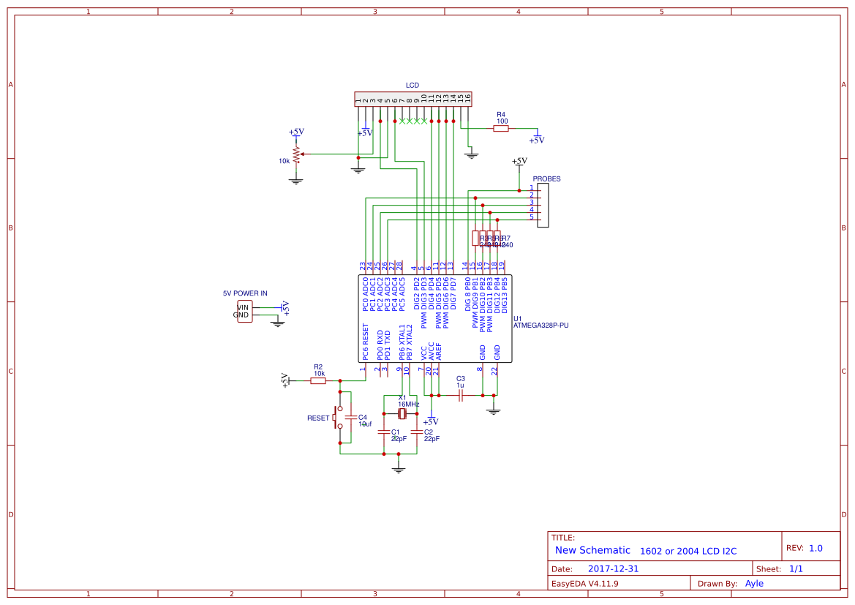Click the RESET push button symbol
This screenshot has height=605, width=855.
[337, 417]
